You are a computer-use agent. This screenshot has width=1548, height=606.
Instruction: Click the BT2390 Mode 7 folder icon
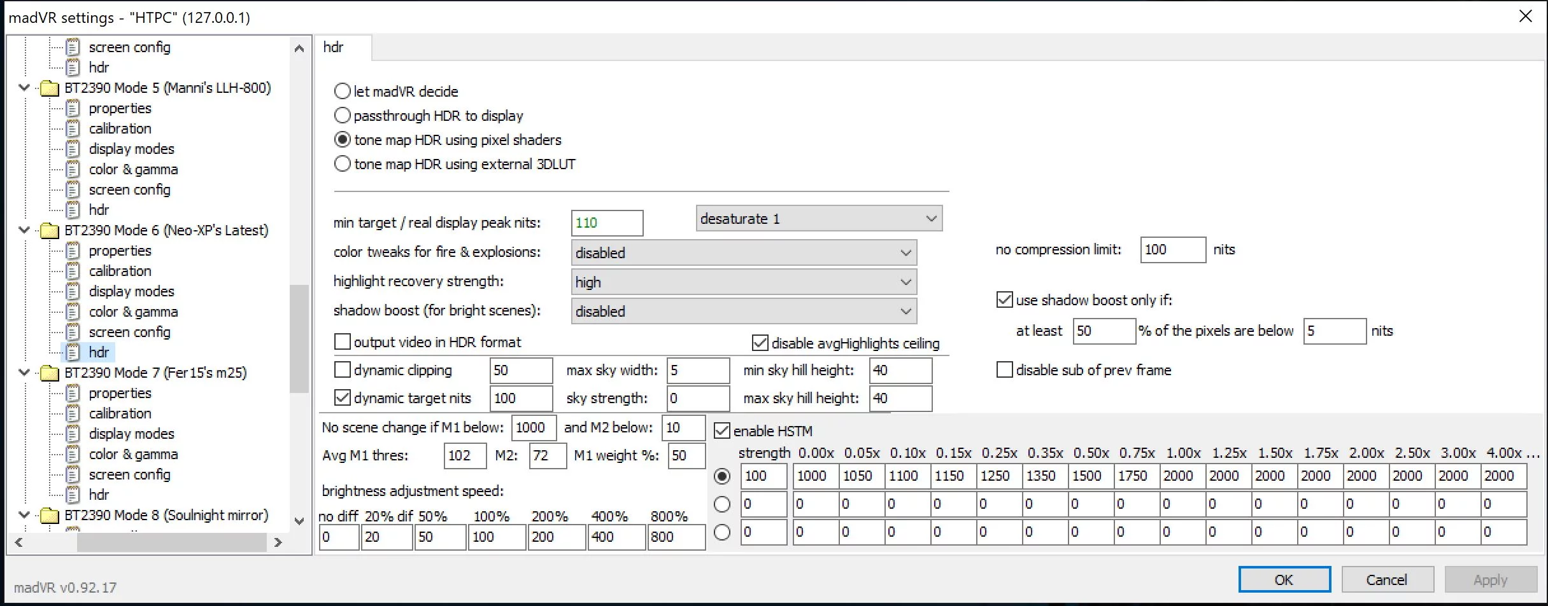pyautogui.click(x=50, y=373)
